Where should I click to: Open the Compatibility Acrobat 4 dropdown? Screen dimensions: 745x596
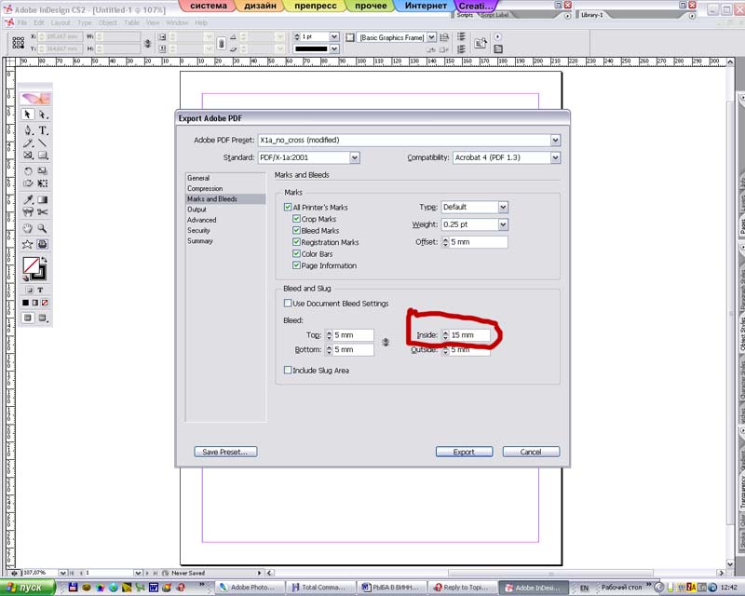click(555, 157)
